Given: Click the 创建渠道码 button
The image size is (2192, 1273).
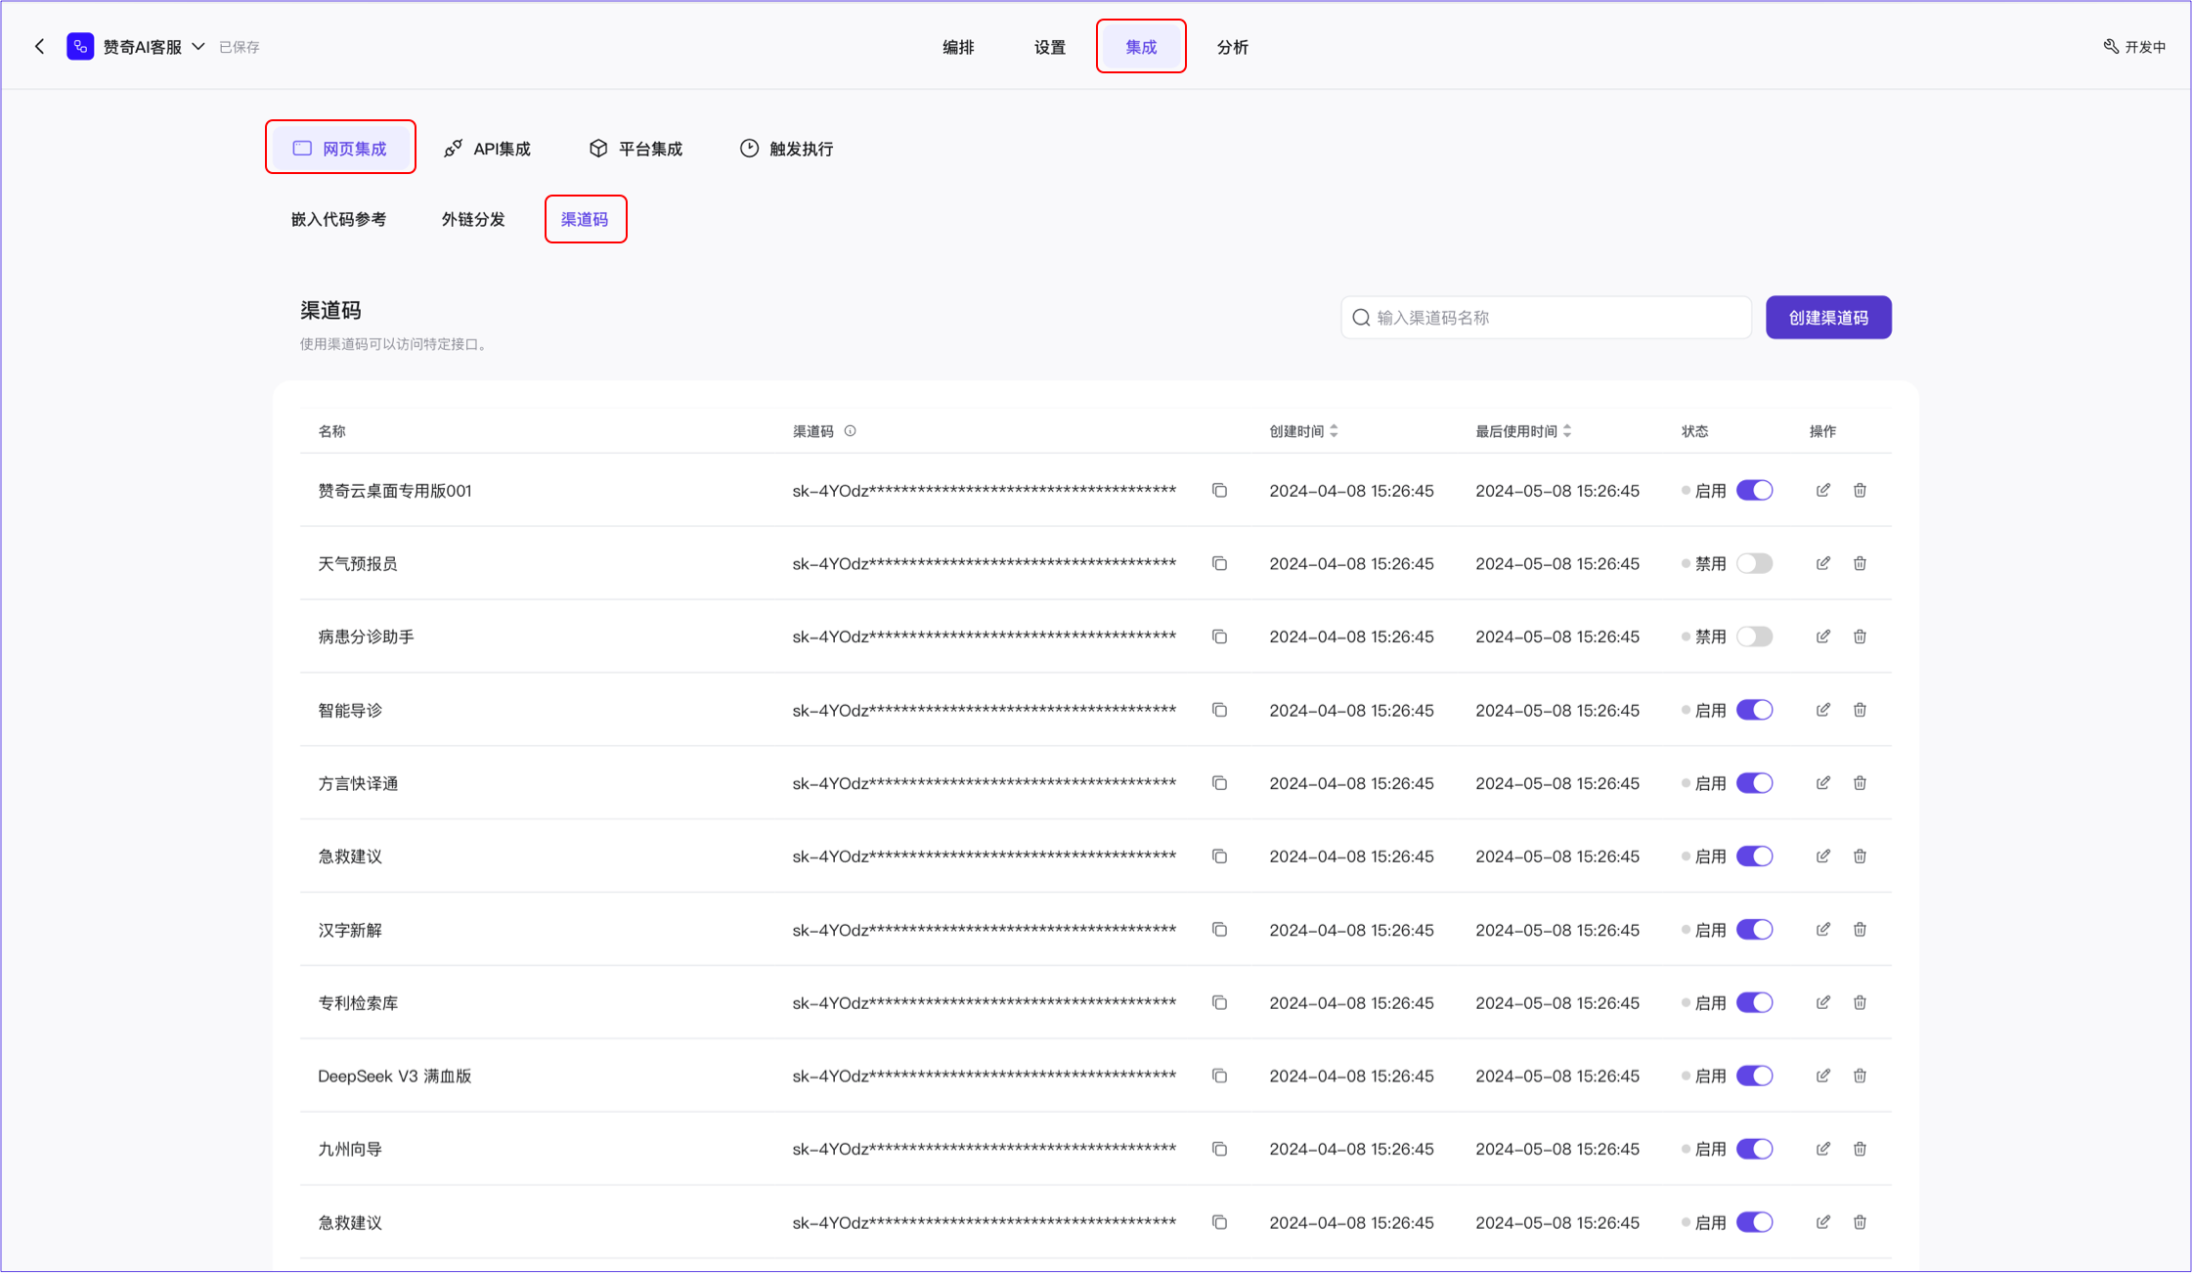Looking at the screenshot, I should pos(1827,318).
